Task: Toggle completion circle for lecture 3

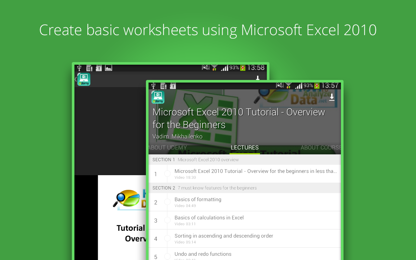Action: (x=167, y=220)
